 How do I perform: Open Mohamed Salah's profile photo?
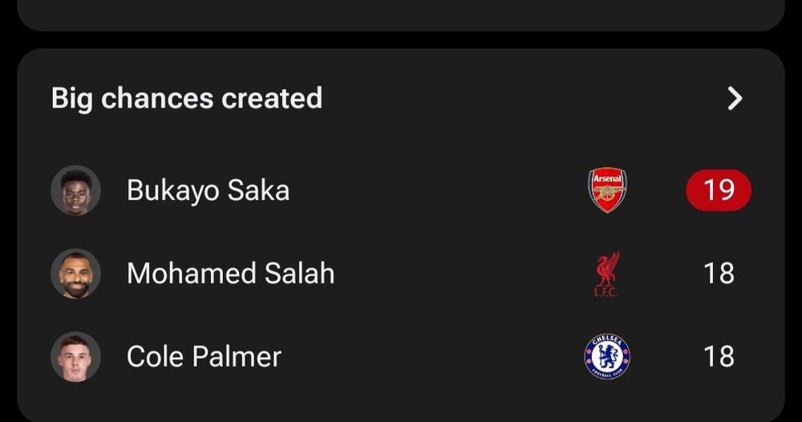75,274
